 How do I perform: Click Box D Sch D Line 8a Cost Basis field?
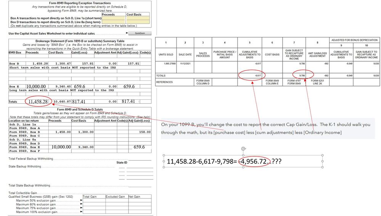pos(138,22)
